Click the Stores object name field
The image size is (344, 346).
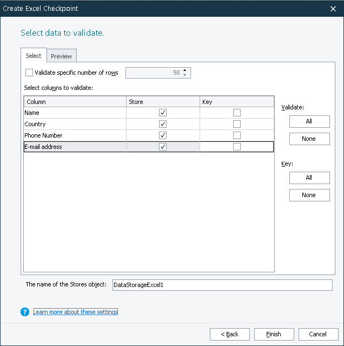tap(222, 285)
